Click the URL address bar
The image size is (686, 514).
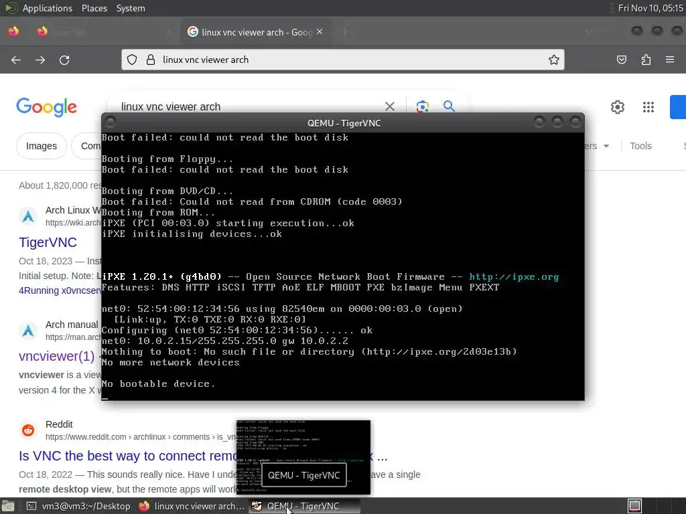coord(342,60)
